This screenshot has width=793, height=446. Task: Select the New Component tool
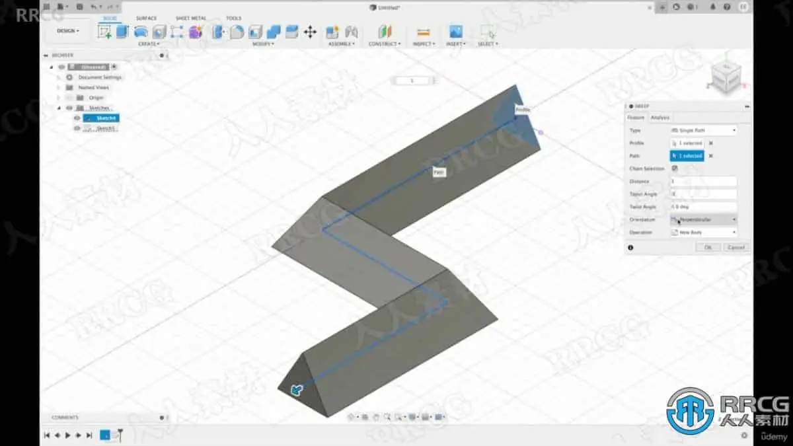tap(332, 32)
